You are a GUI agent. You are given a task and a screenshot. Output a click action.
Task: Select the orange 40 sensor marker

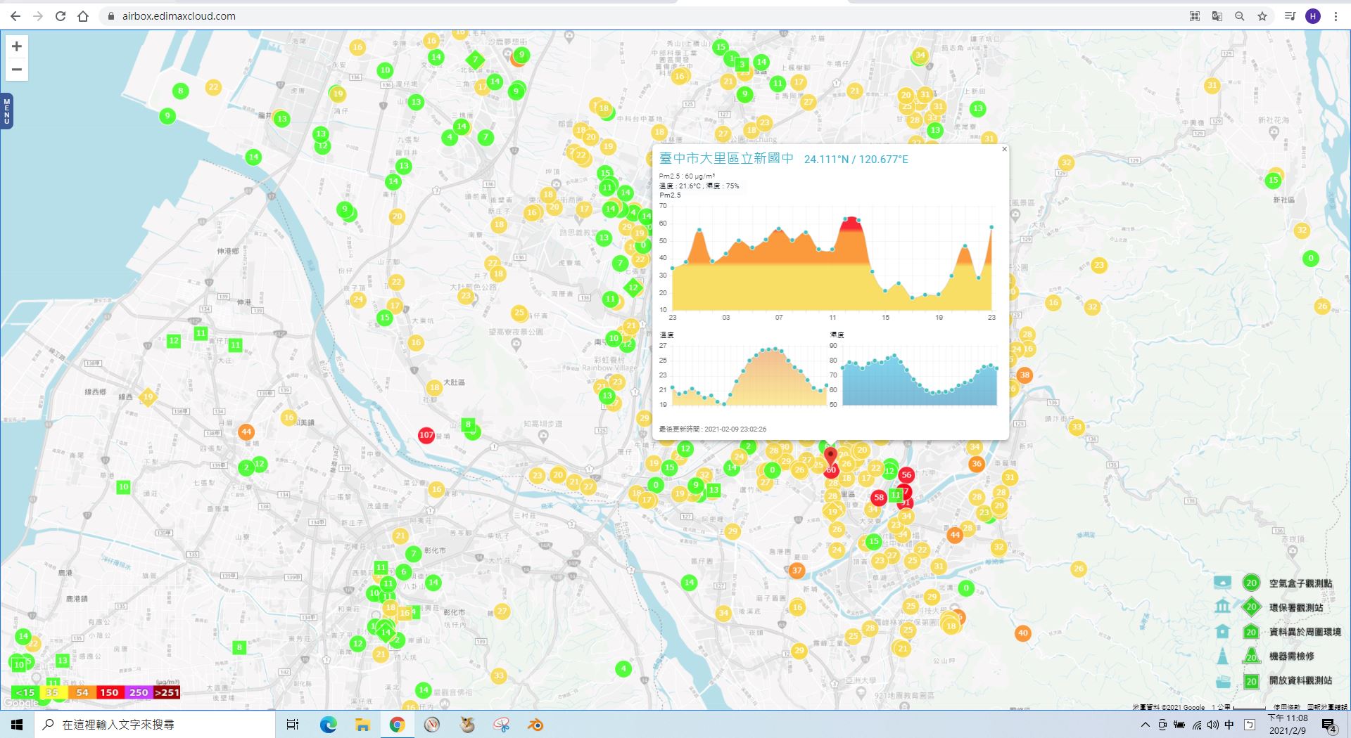point(1023,633)
